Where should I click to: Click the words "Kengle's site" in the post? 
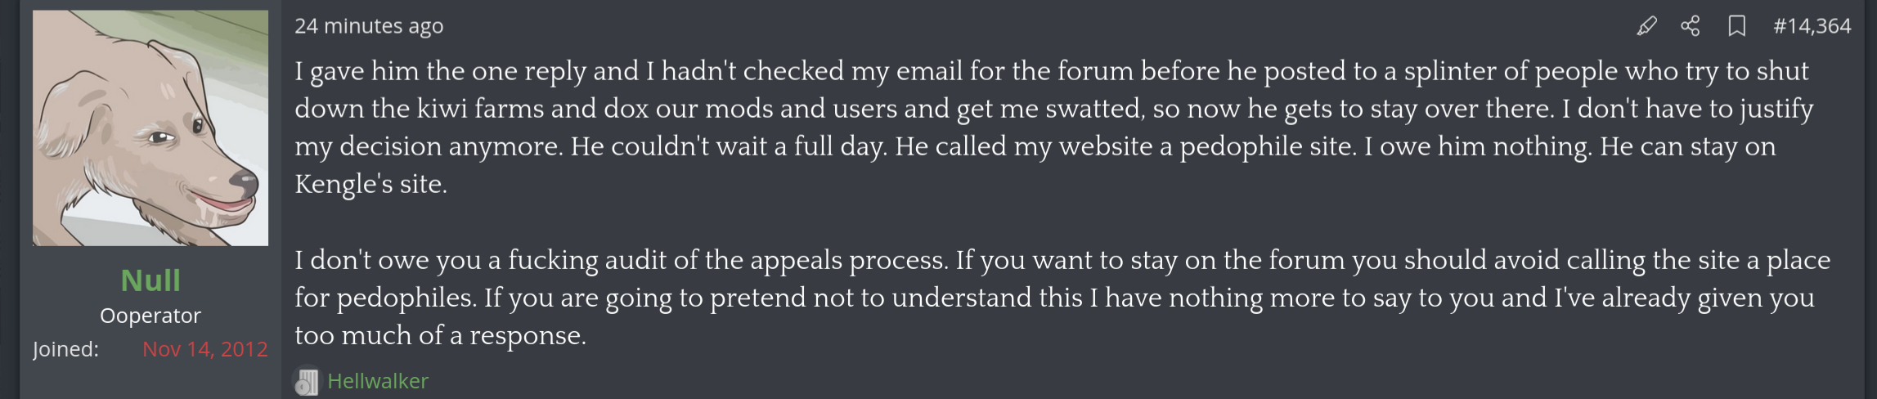(370, 184)
